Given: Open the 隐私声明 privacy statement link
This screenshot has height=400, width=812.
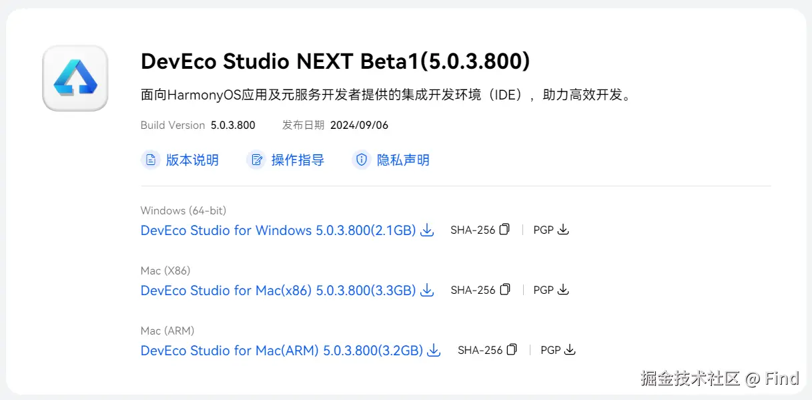Looking at the screenshot, I should 403,160.
